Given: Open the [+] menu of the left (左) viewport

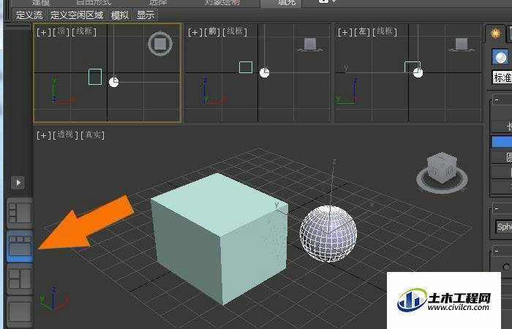Looking at the screenshot, I should (x=345, y=32).
